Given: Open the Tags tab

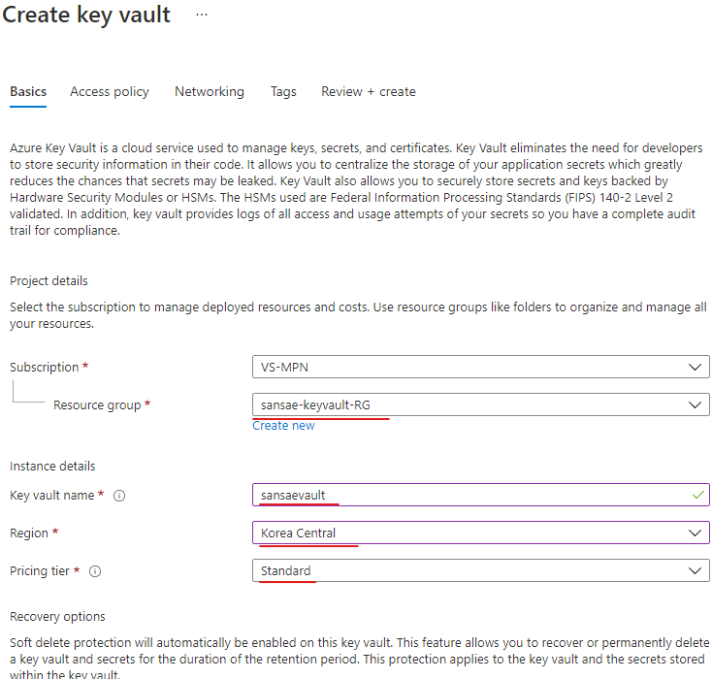Looking at the screenshot, I should coord(283,92).
